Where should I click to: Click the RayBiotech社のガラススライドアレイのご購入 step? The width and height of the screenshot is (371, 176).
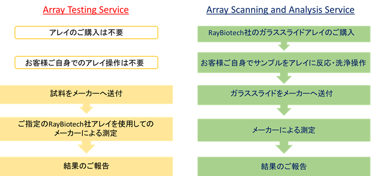point(284,34)
